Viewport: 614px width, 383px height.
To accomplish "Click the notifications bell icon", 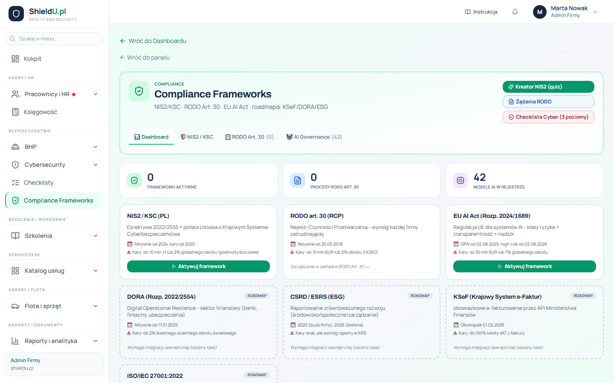I will (515, 12).
